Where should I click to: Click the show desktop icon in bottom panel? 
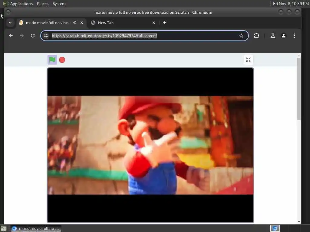click(4, 228)
